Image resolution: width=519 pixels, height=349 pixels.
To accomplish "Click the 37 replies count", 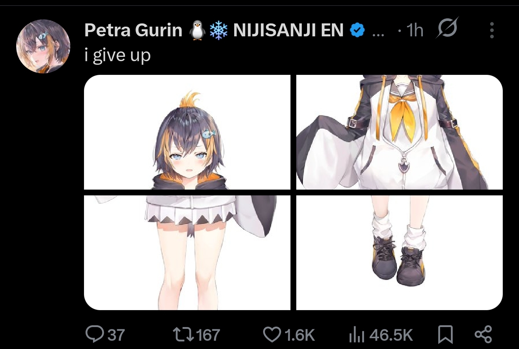I will coord(116,335).
